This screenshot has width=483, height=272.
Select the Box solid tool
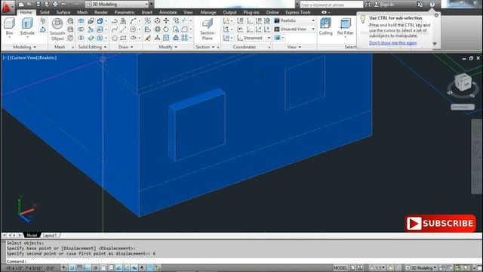click(9, 26)
